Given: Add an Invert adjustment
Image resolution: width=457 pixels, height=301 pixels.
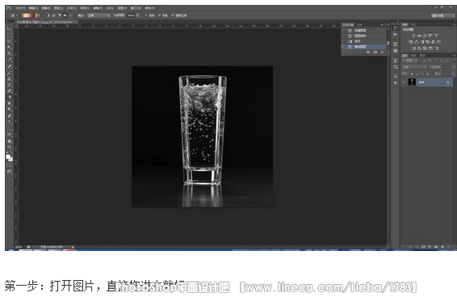Looking at the screenshot, I should 413,48.
